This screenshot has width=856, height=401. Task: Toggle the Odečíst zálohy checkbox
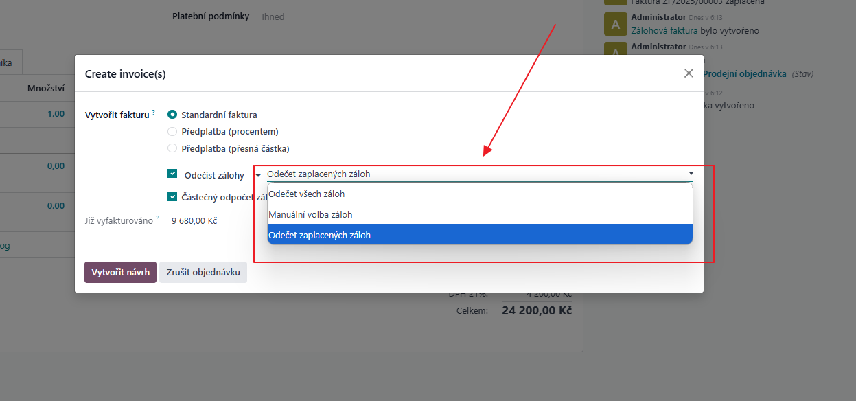click(172, 174)
